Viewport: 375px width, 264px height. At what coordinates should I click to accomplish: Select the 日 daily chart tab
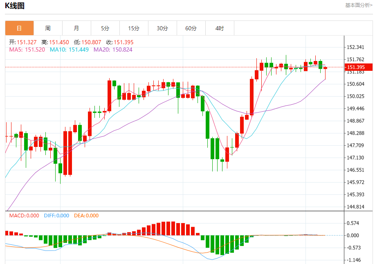click(x=19, y=28)
